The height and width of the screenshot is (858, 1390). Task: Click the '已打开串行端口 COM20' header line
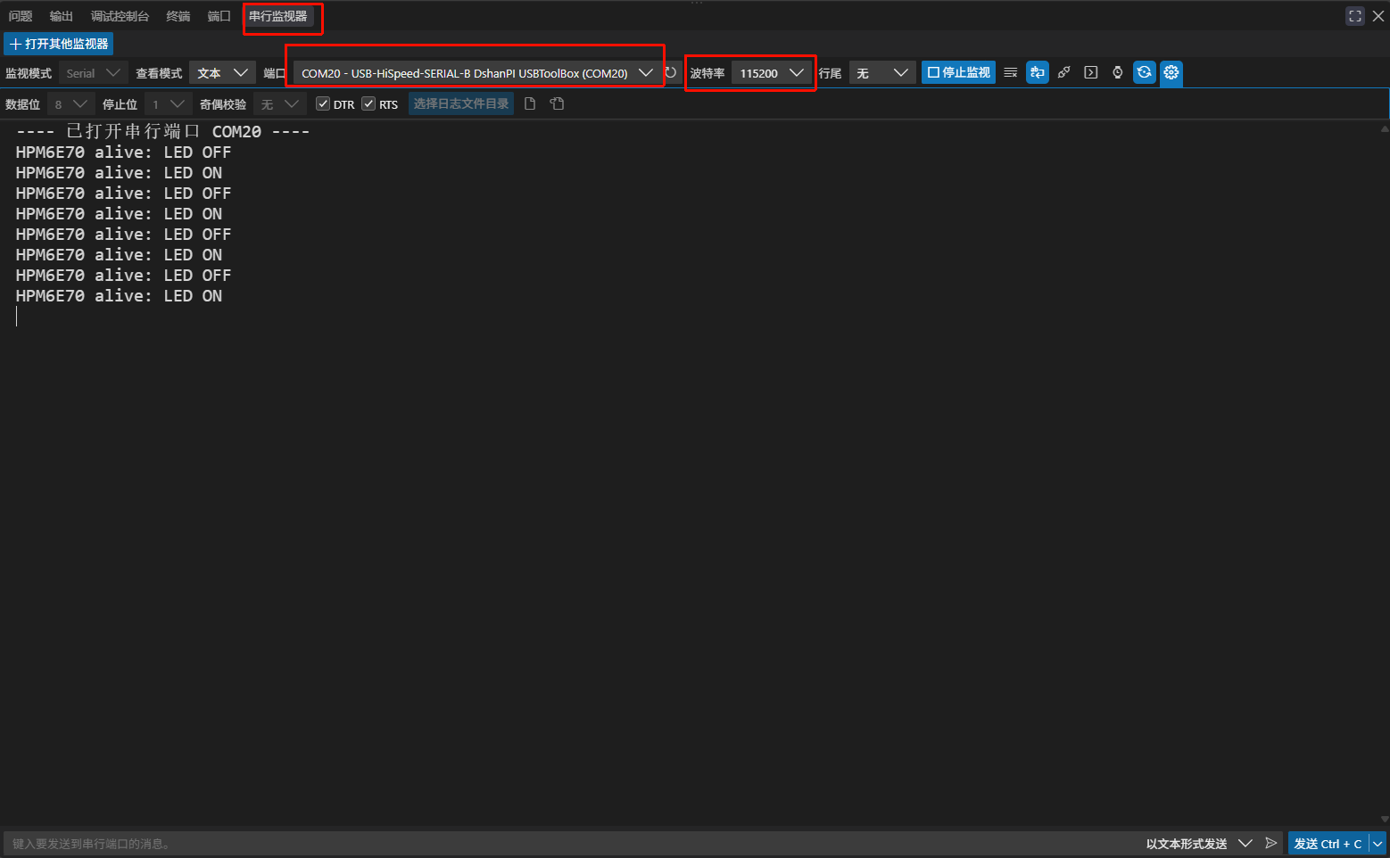(163, 132)
